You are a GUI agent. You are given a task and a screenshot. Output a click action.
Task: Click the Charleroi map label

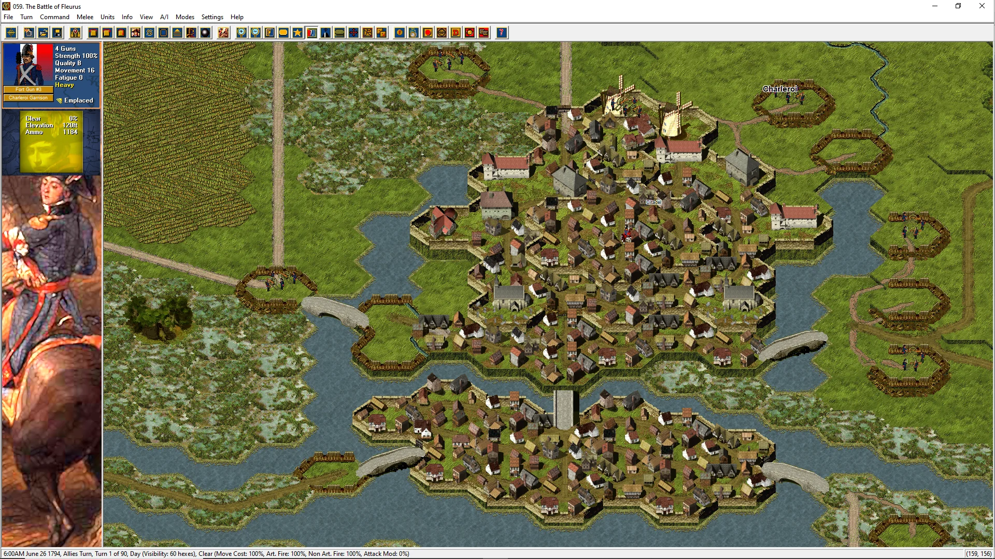(779, 89)
